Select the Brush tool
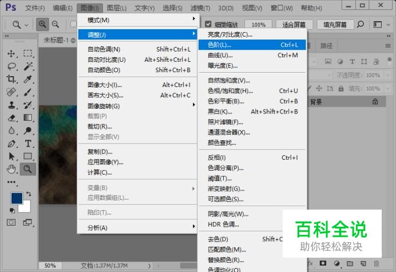Screen dimensions: 396x272 pyautogui.click(x=27, y=92)
